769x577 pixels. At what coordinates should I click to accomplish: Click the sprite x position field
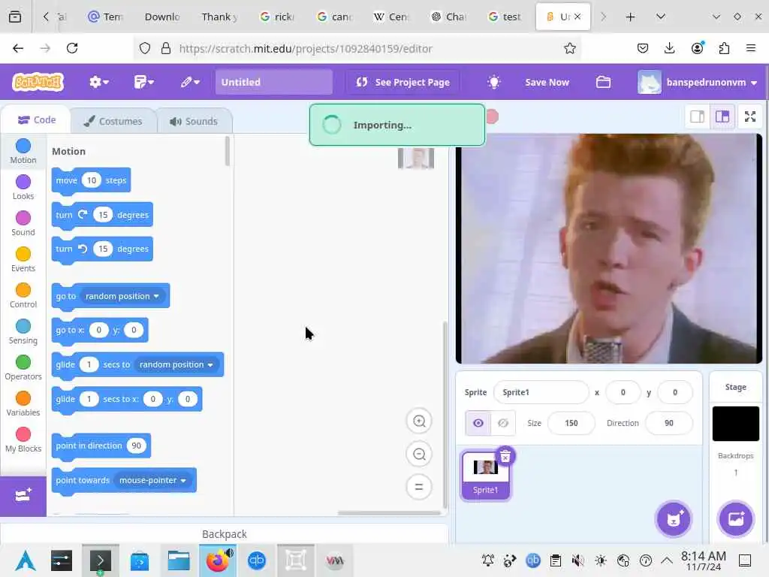point(623,392)
